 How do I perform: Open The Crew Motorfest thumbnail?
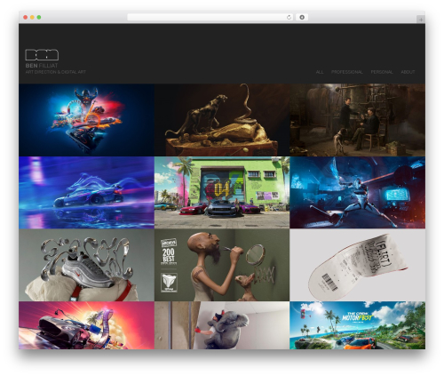click(x=358, y=325)
